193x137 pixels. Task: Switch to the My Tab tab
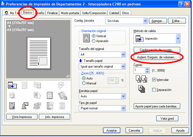point(12,13)
